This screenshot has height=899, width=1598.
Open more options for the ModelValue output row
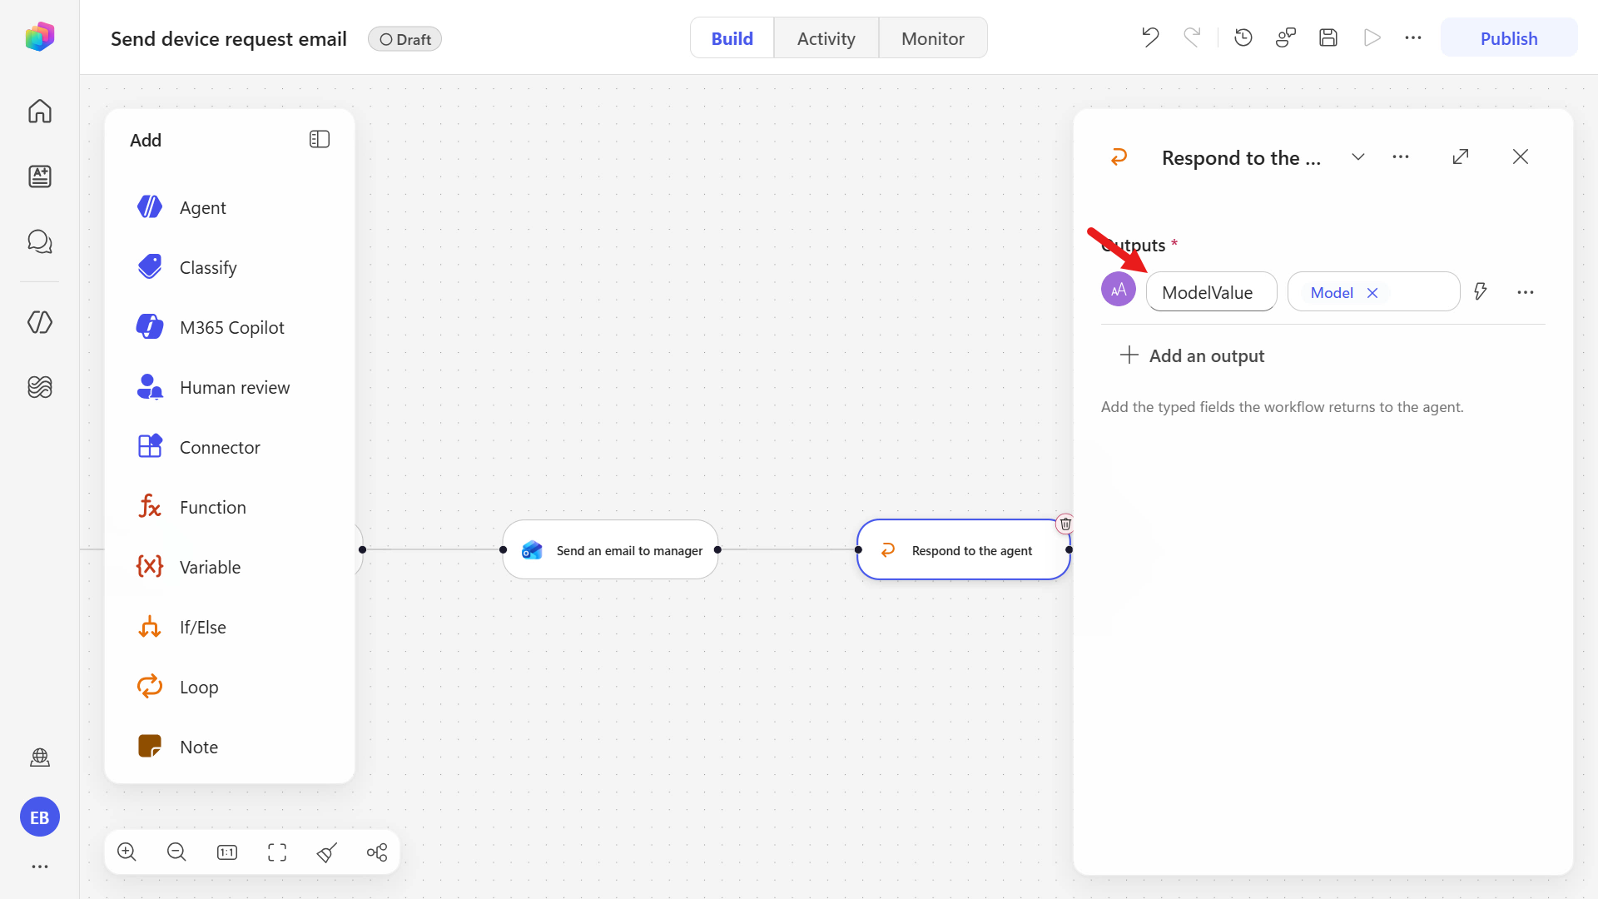point(1526,292)
